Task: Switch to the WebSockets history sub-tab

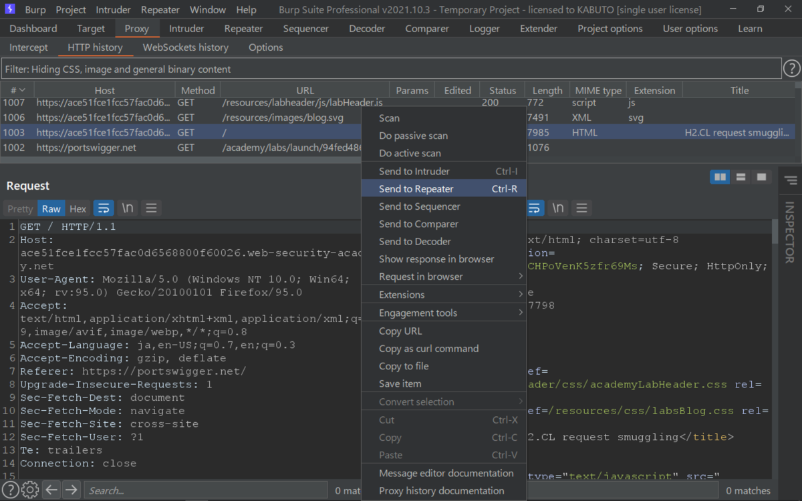Action: pos(186,47)
